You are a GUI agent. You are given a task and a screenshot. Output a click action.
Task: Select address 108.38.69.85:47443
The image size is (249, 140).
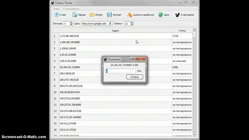pos(70,92)
